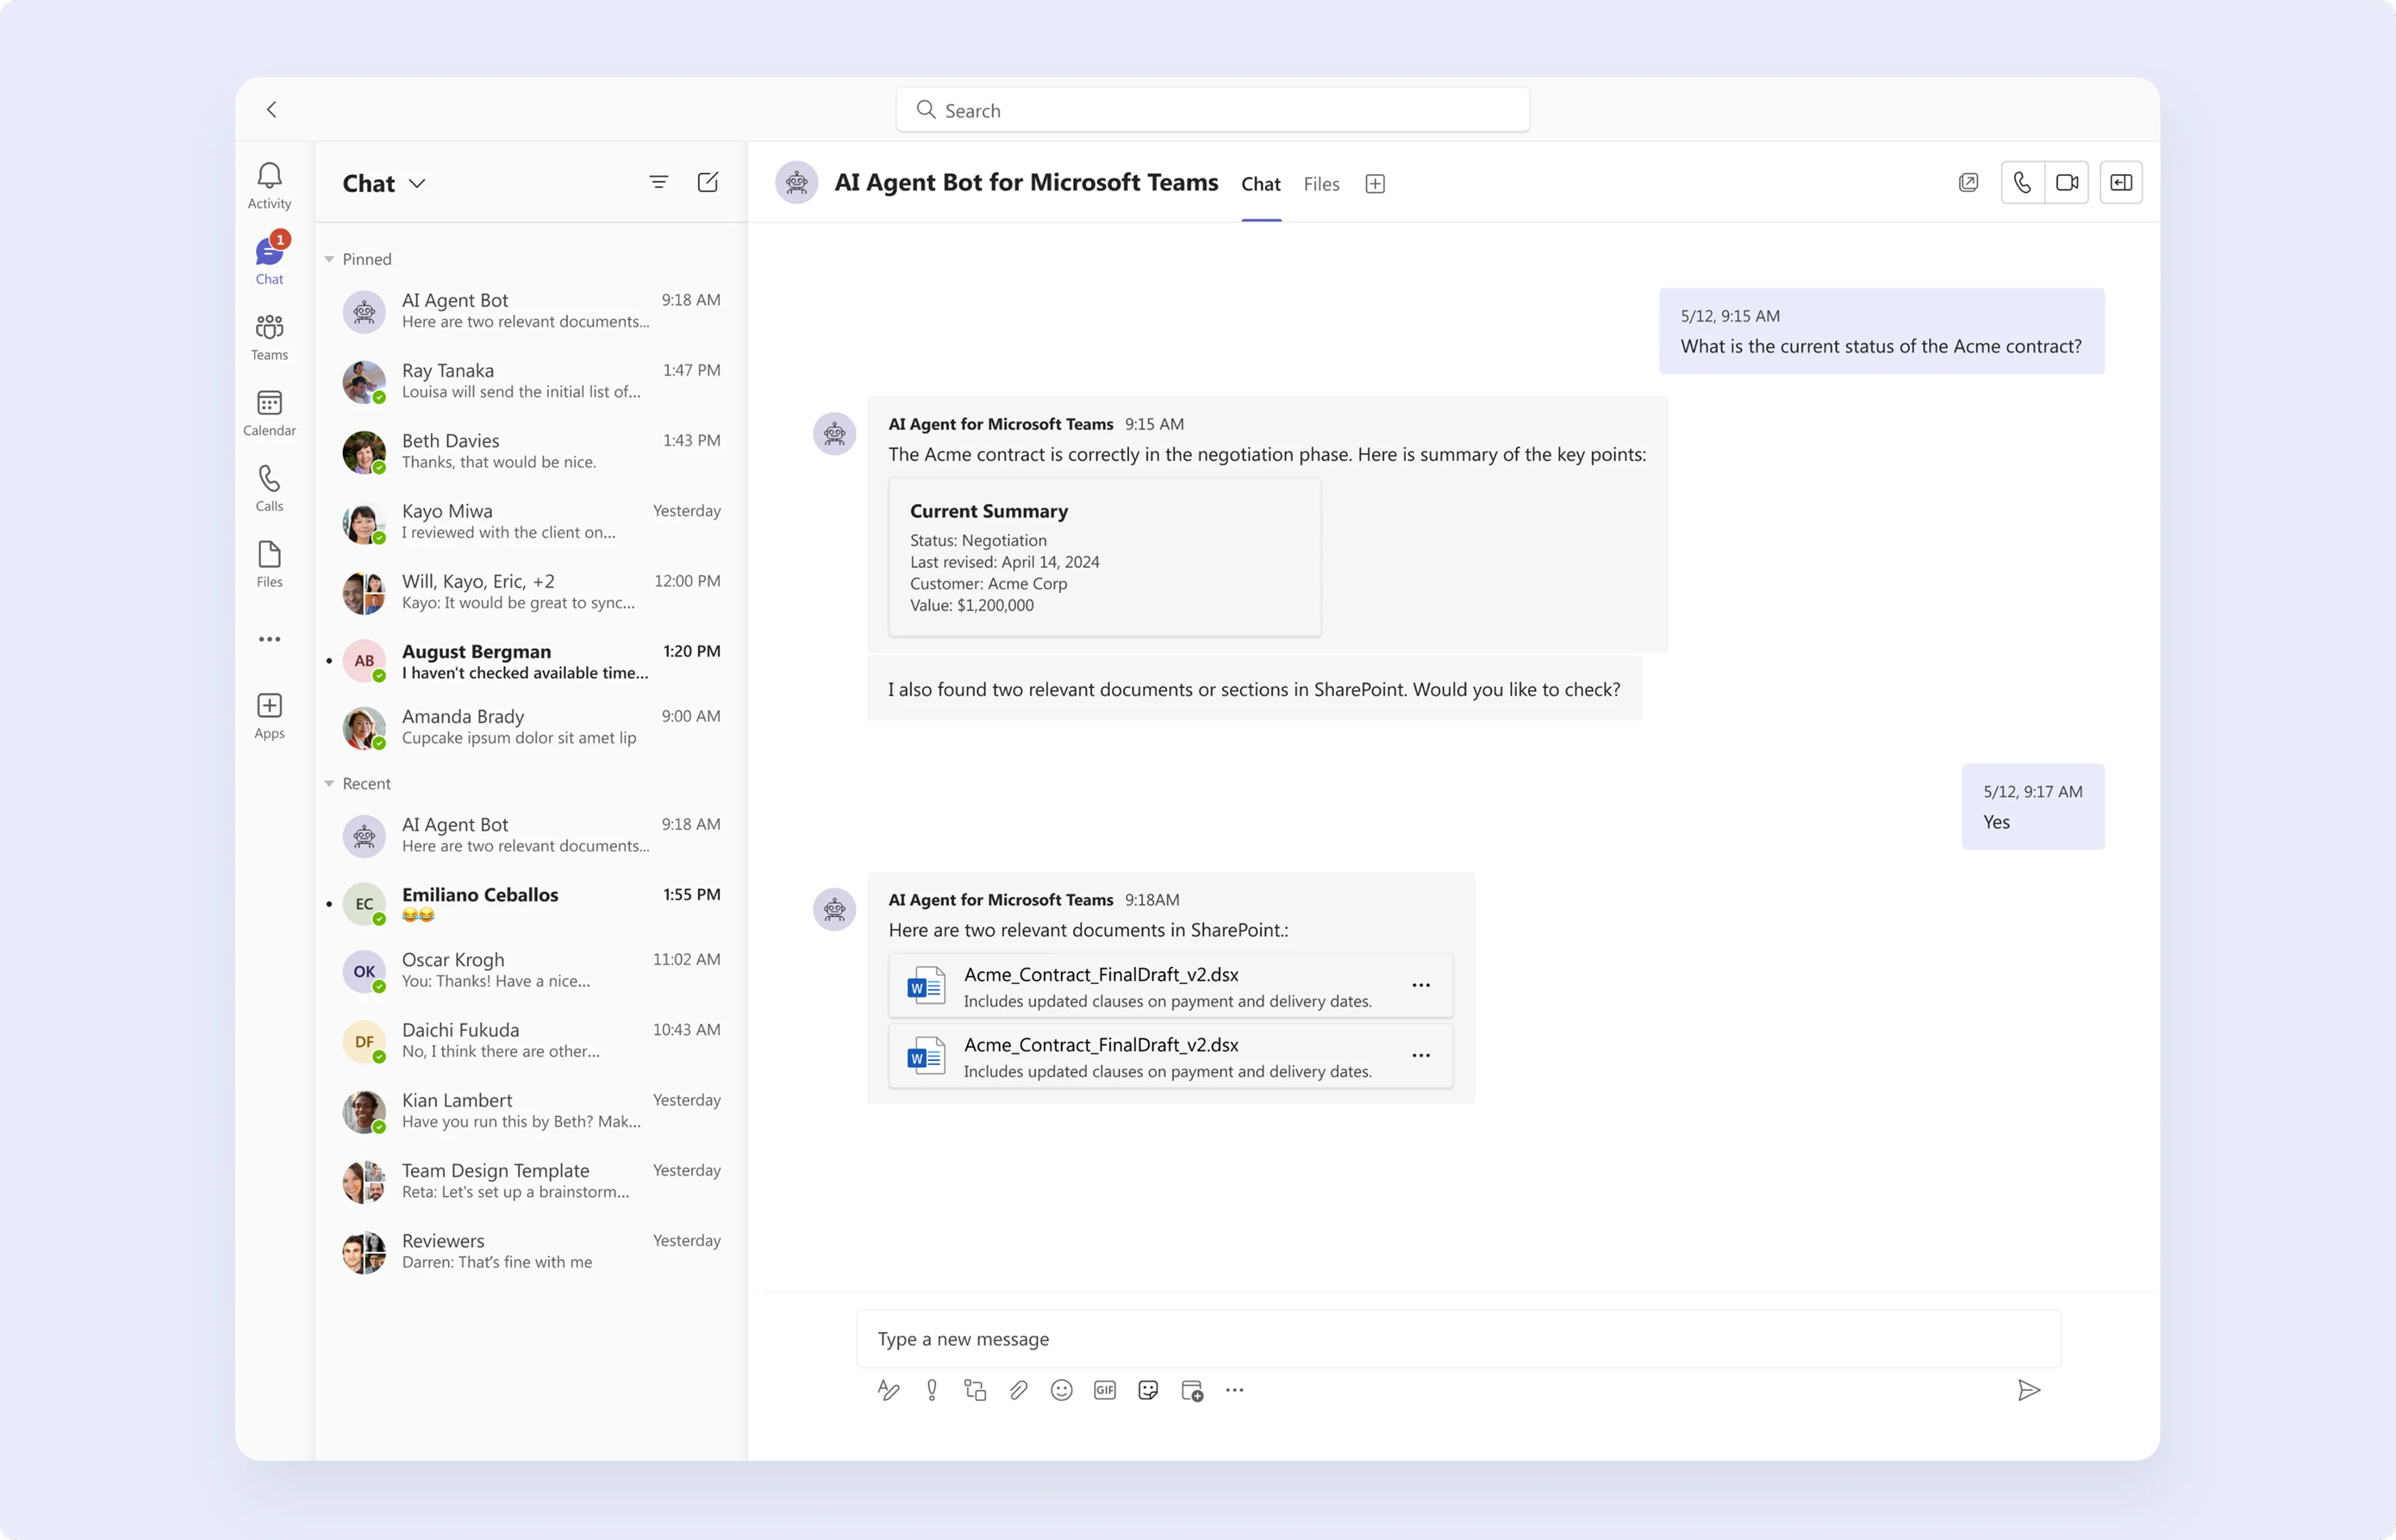This screenshot has width=2396, height=1540.
Task: Open Ray Tanaka conversation
Action: (x=531, y=381)
